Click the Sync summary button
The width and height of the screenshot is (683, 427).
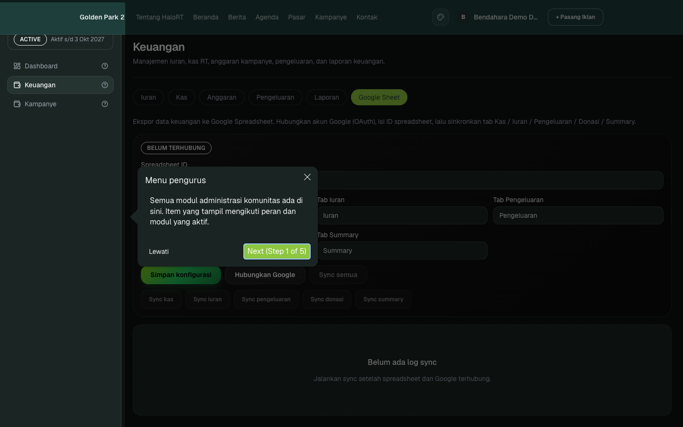coord(383,299)
